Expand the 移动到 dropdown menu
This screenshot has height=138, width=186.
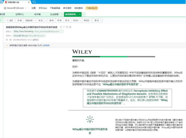(x=91, y=20)
